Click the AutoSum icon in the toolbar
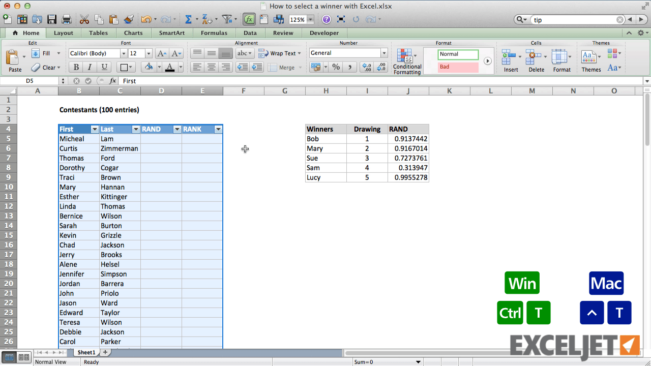This screenshot has height=366, width=651. (188, 19)
